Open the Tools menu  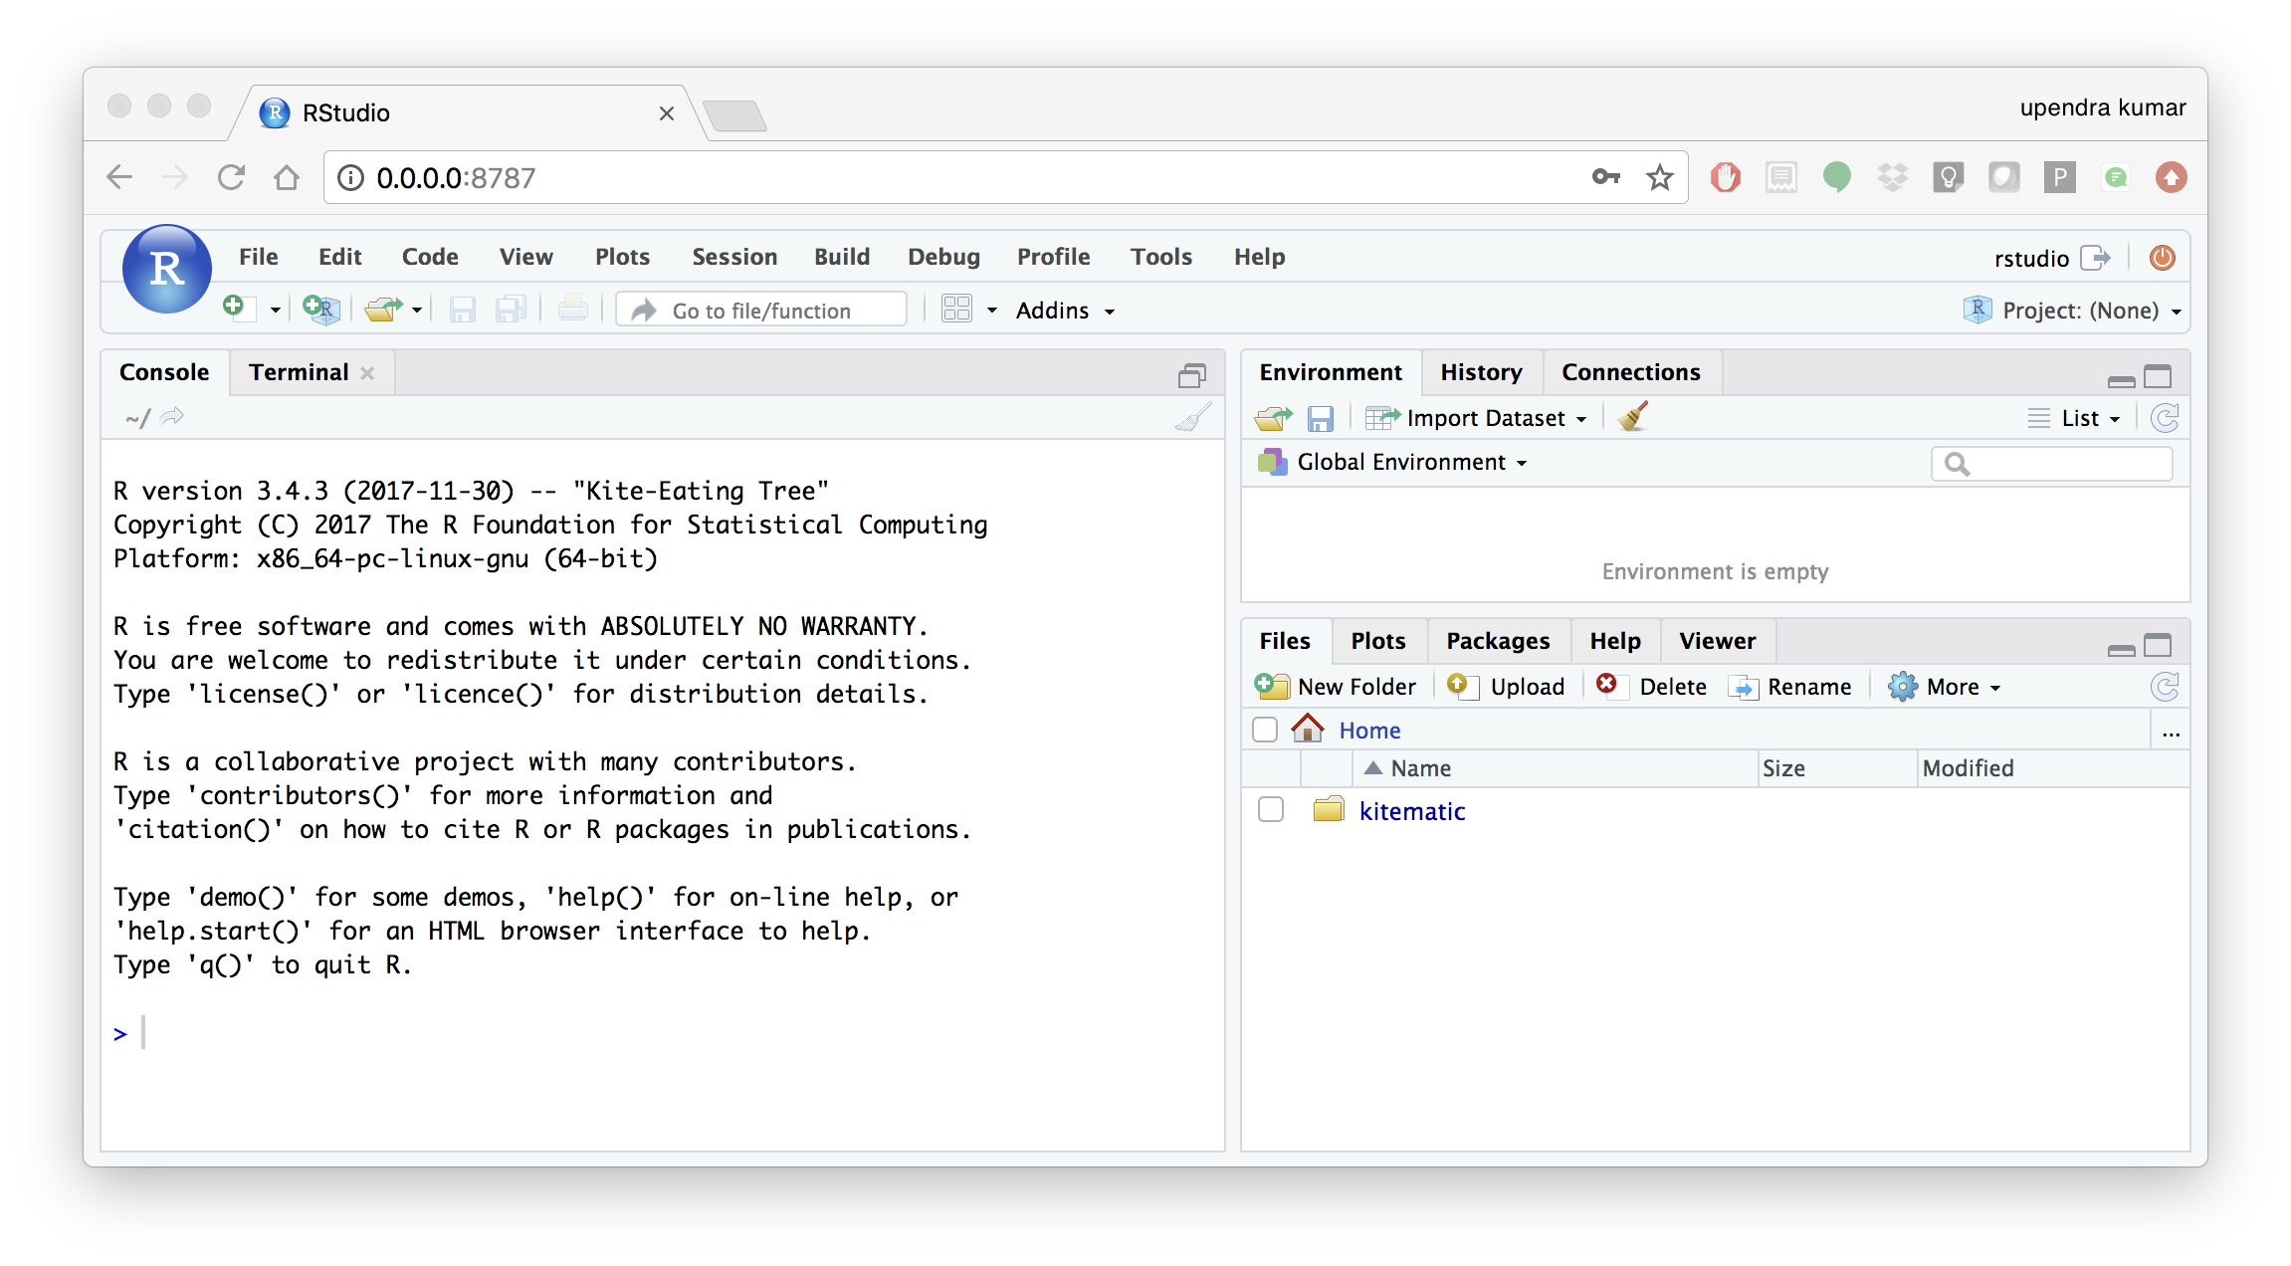(1160, 257)
